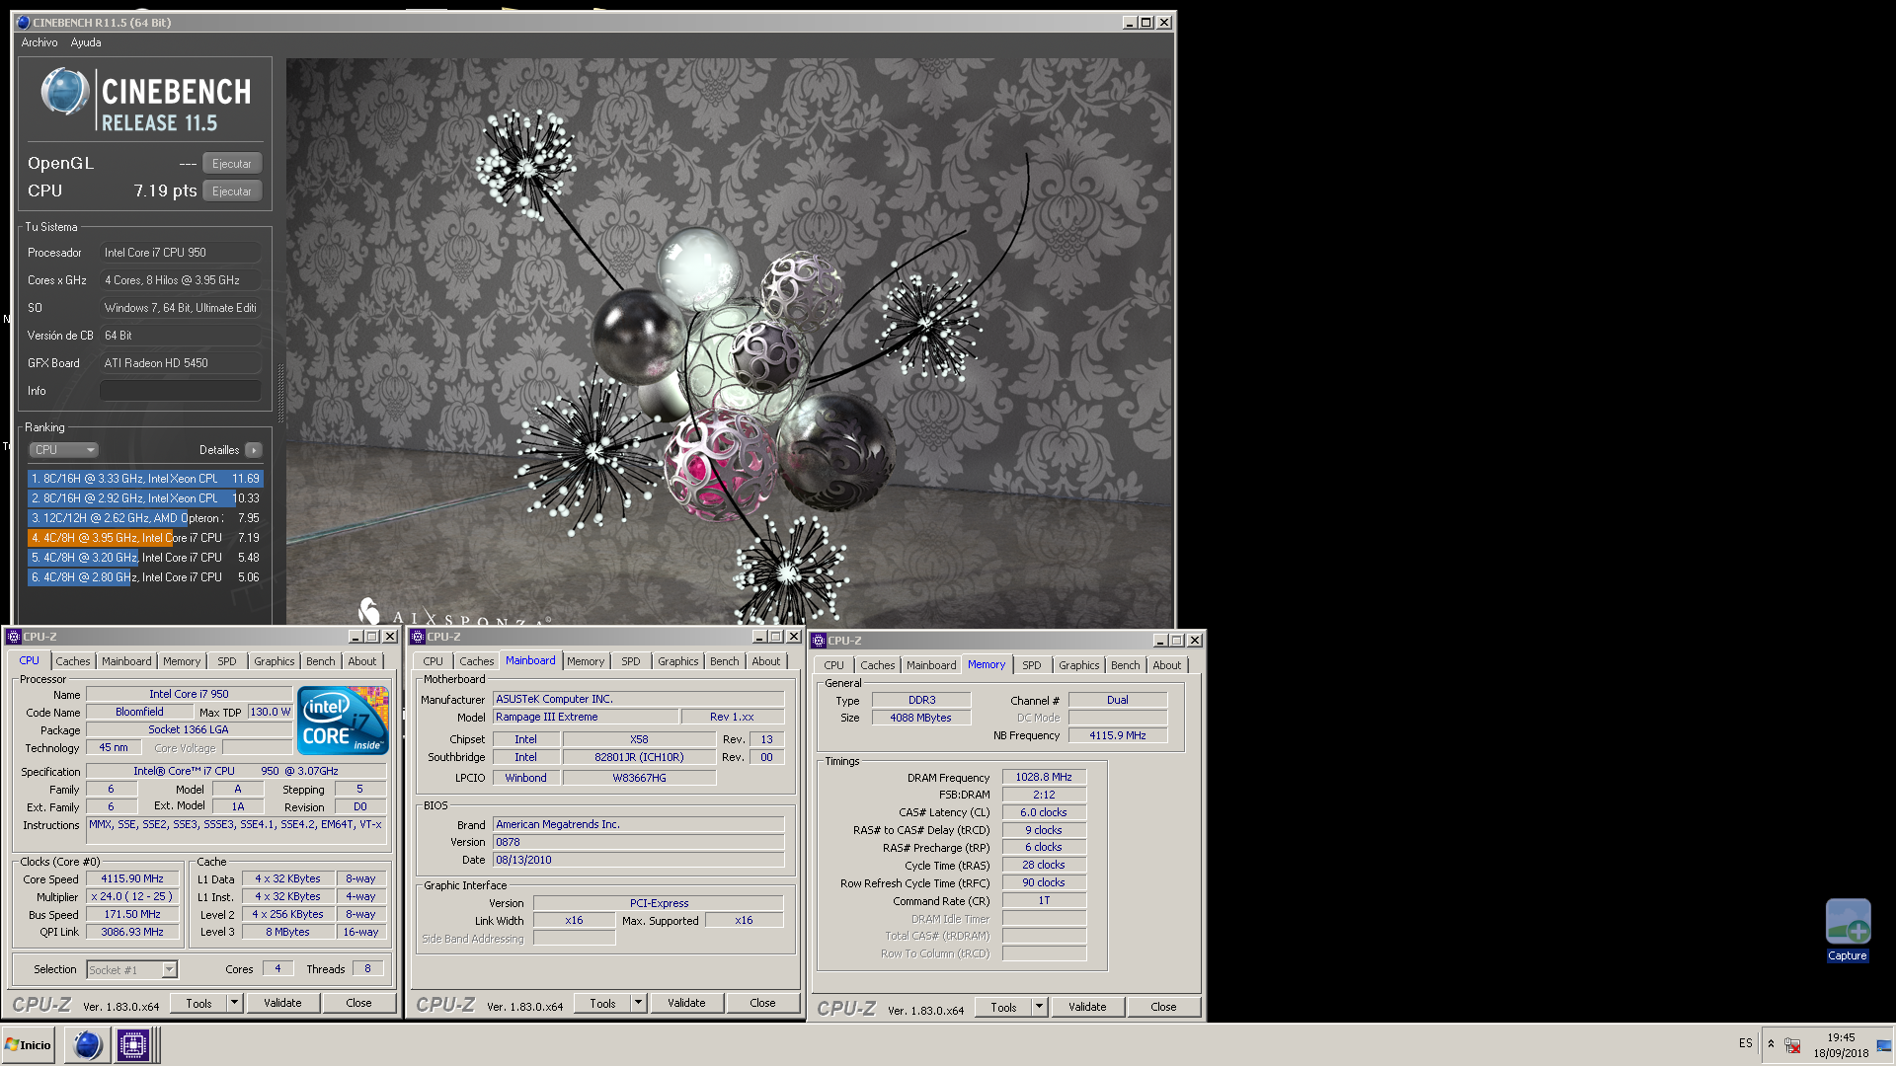Open the Archivo menu
Image resolution: width=1896 pixels, height=1066 pixels.
[39, 42]
